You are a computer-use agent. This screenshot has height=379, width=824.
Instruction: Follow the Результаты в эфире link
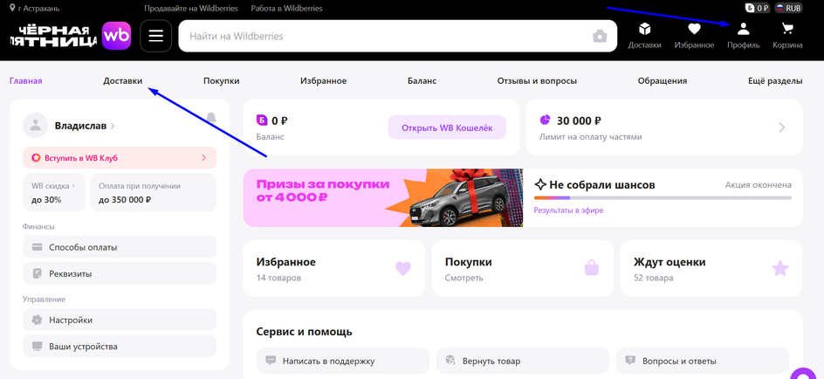point(568,210)
